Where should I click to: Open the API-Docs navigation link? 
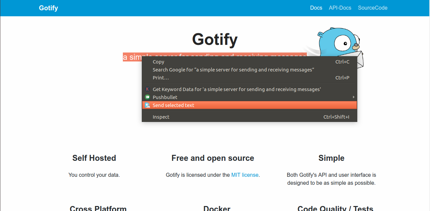tap(340, 8)
